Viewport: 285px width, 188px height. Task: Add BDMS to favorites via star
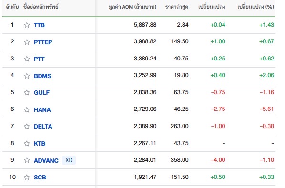[x=27, y=76]
